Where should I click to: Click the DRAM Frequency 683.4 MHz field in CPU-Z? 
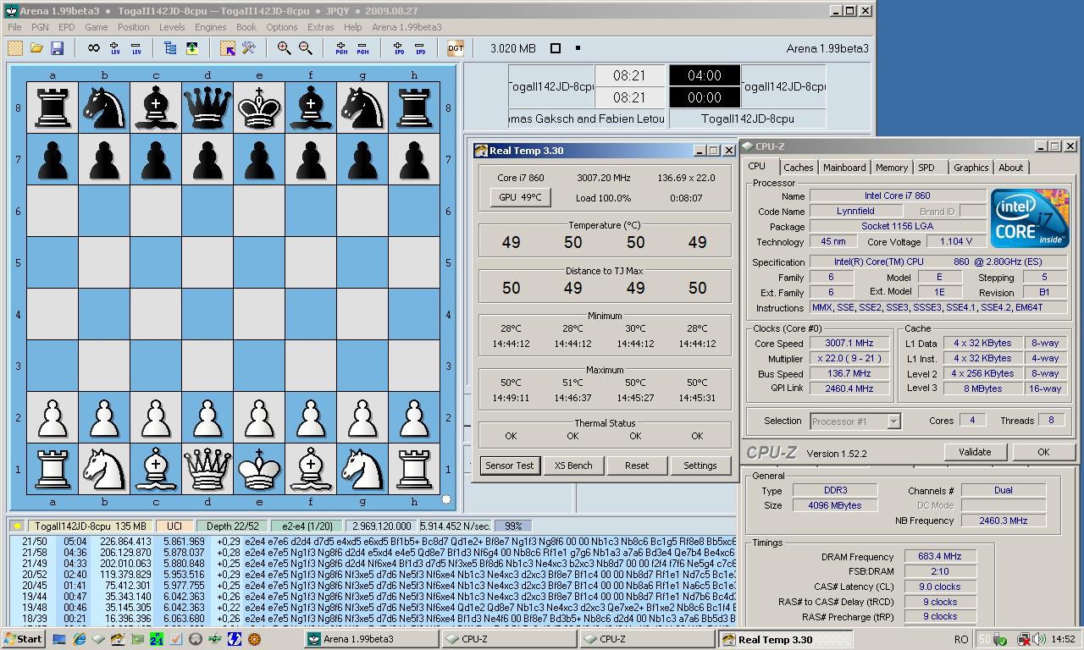(939, 557)
